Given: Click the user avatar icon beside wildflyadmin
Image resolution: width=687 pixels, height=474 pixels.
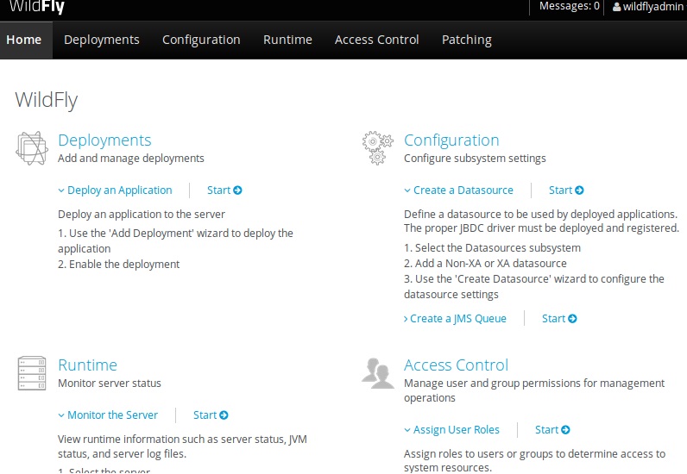Looking at the screenshot, I should pyautogui.click(x=616, y=7).
